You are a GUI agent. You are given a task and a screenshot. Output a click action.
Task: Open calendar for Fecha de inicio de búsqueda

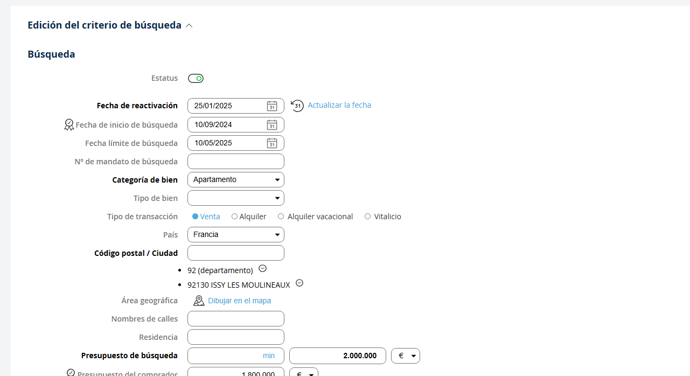272,125
